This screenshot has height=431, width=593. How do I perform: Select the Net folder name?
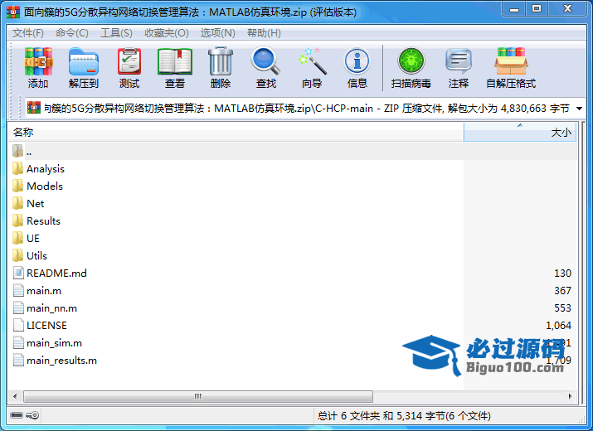tap(36, 203)
